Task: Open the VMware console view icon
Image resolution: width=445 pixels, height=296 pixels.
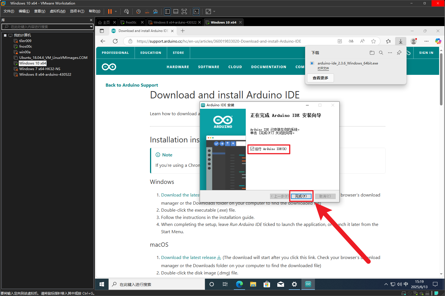Action: click(x=196, y=11)
